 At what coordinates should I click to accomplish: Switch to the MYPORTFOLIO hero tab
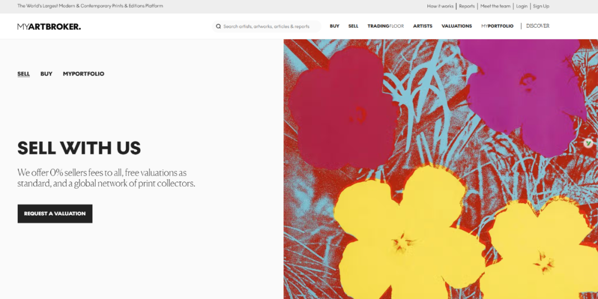point(84,74)
